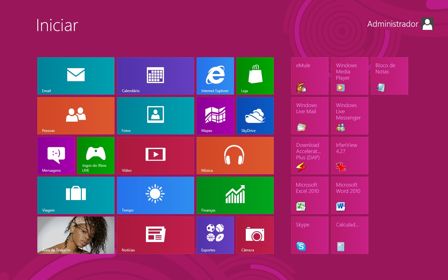The width and height of the screenshot is (448, 280).
Task: Open the Finanças chart tile
Action: pos(235,195)
